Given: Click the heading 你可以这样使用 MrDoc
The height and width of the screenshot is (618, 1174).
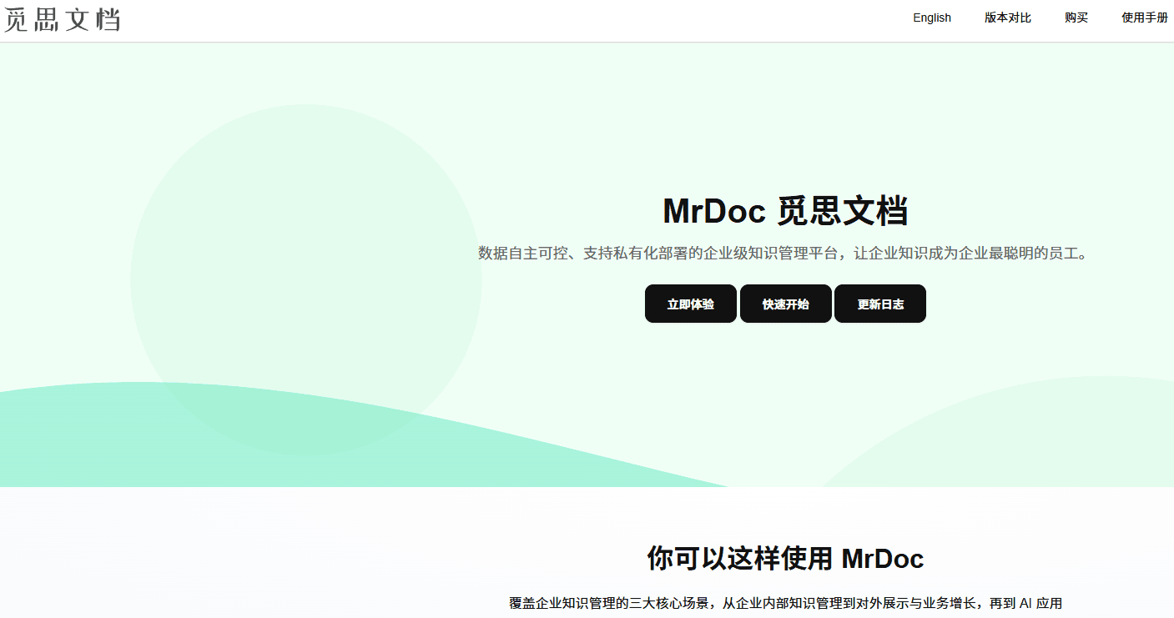Looking at the screenshot, I should (785, 558).
